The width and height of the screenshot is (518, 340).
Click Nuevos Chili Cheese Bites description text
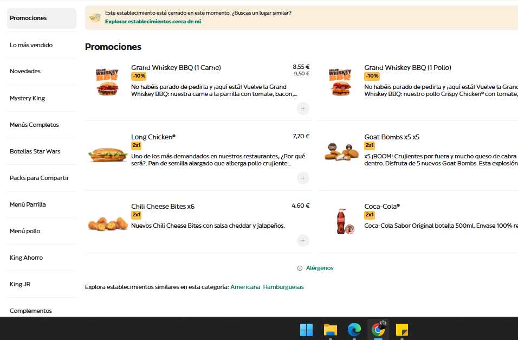208,226
